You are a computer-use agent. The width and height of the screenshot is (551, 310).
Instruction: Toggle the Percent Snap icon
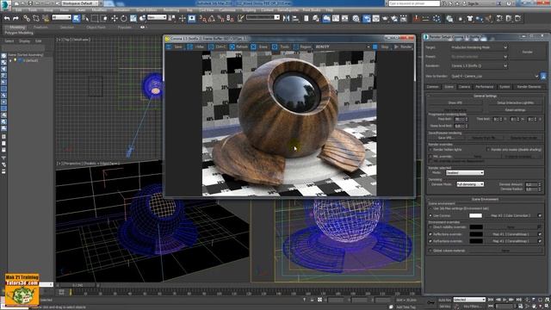(x=220, y=18)
